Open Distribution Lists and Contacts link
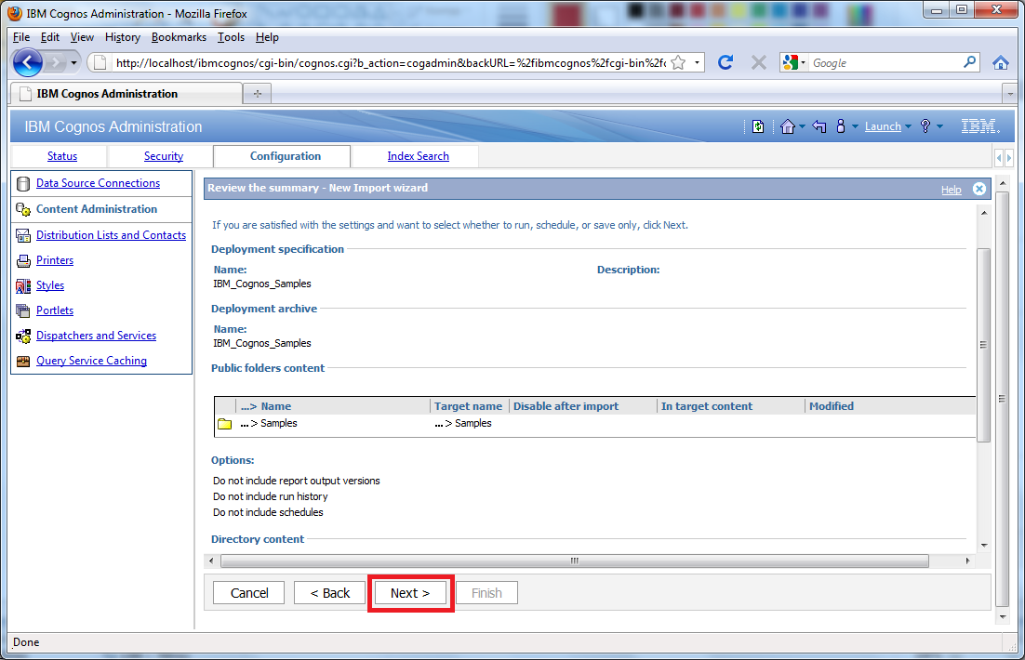Viewport: 1025px width, 660px height. [x=111, y=235]
